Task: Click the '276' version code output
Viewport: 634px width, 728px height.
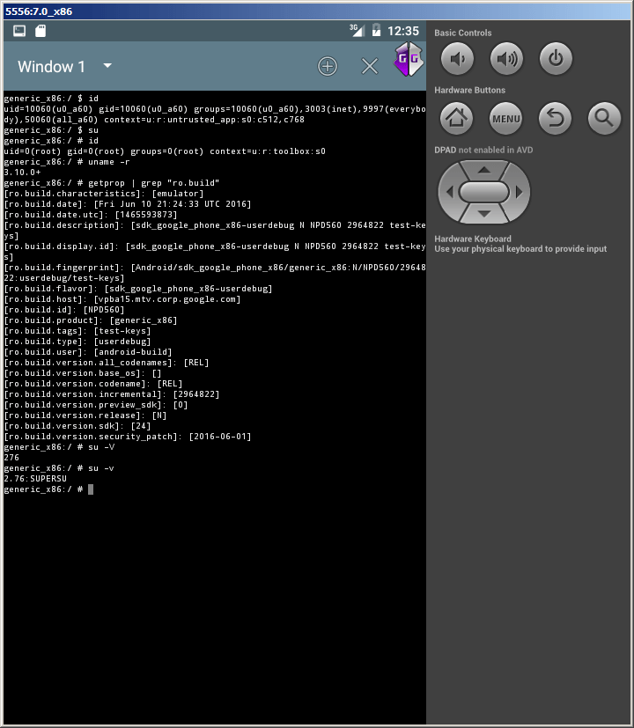Action: pyautogui.click(x=11, y=458)
